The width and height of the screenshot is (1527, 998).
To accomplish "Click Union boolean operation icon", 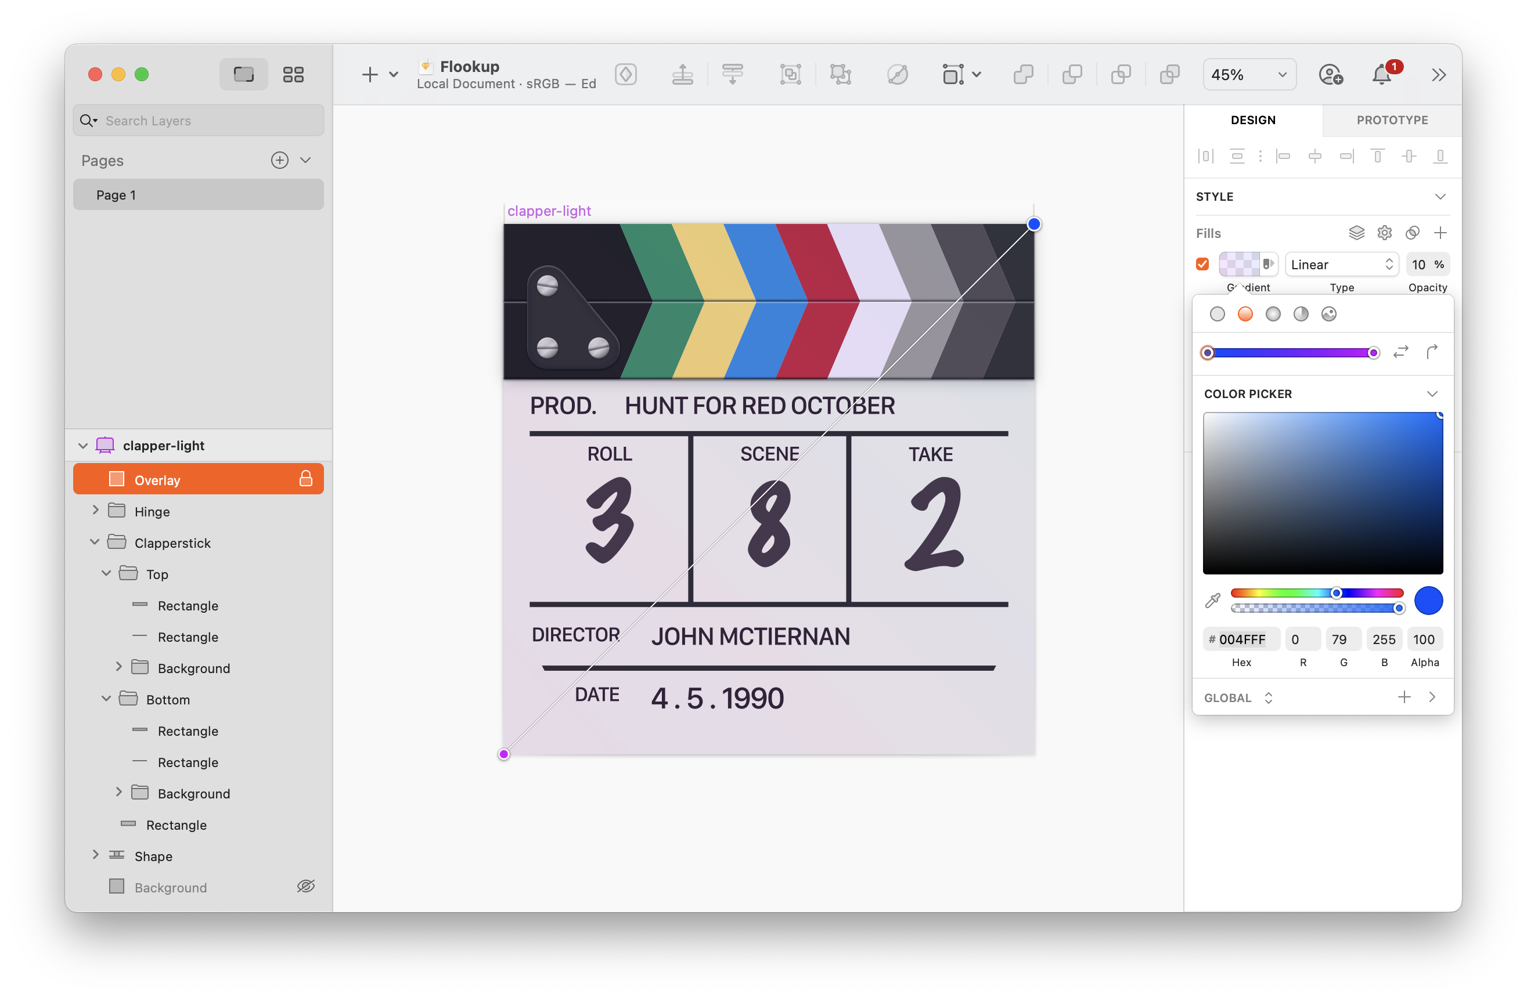I will 1022,74.
